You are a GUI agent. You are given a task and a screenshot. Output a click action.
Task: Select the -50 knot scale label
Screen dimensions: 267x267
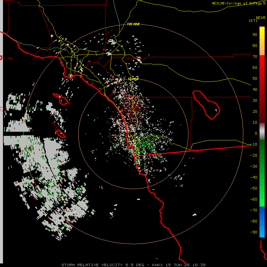pyautogui.click(x=254, y=188)
